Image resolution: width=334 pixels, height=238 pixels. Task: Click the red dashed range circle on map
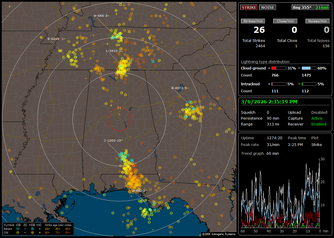[x=119, y=119]
